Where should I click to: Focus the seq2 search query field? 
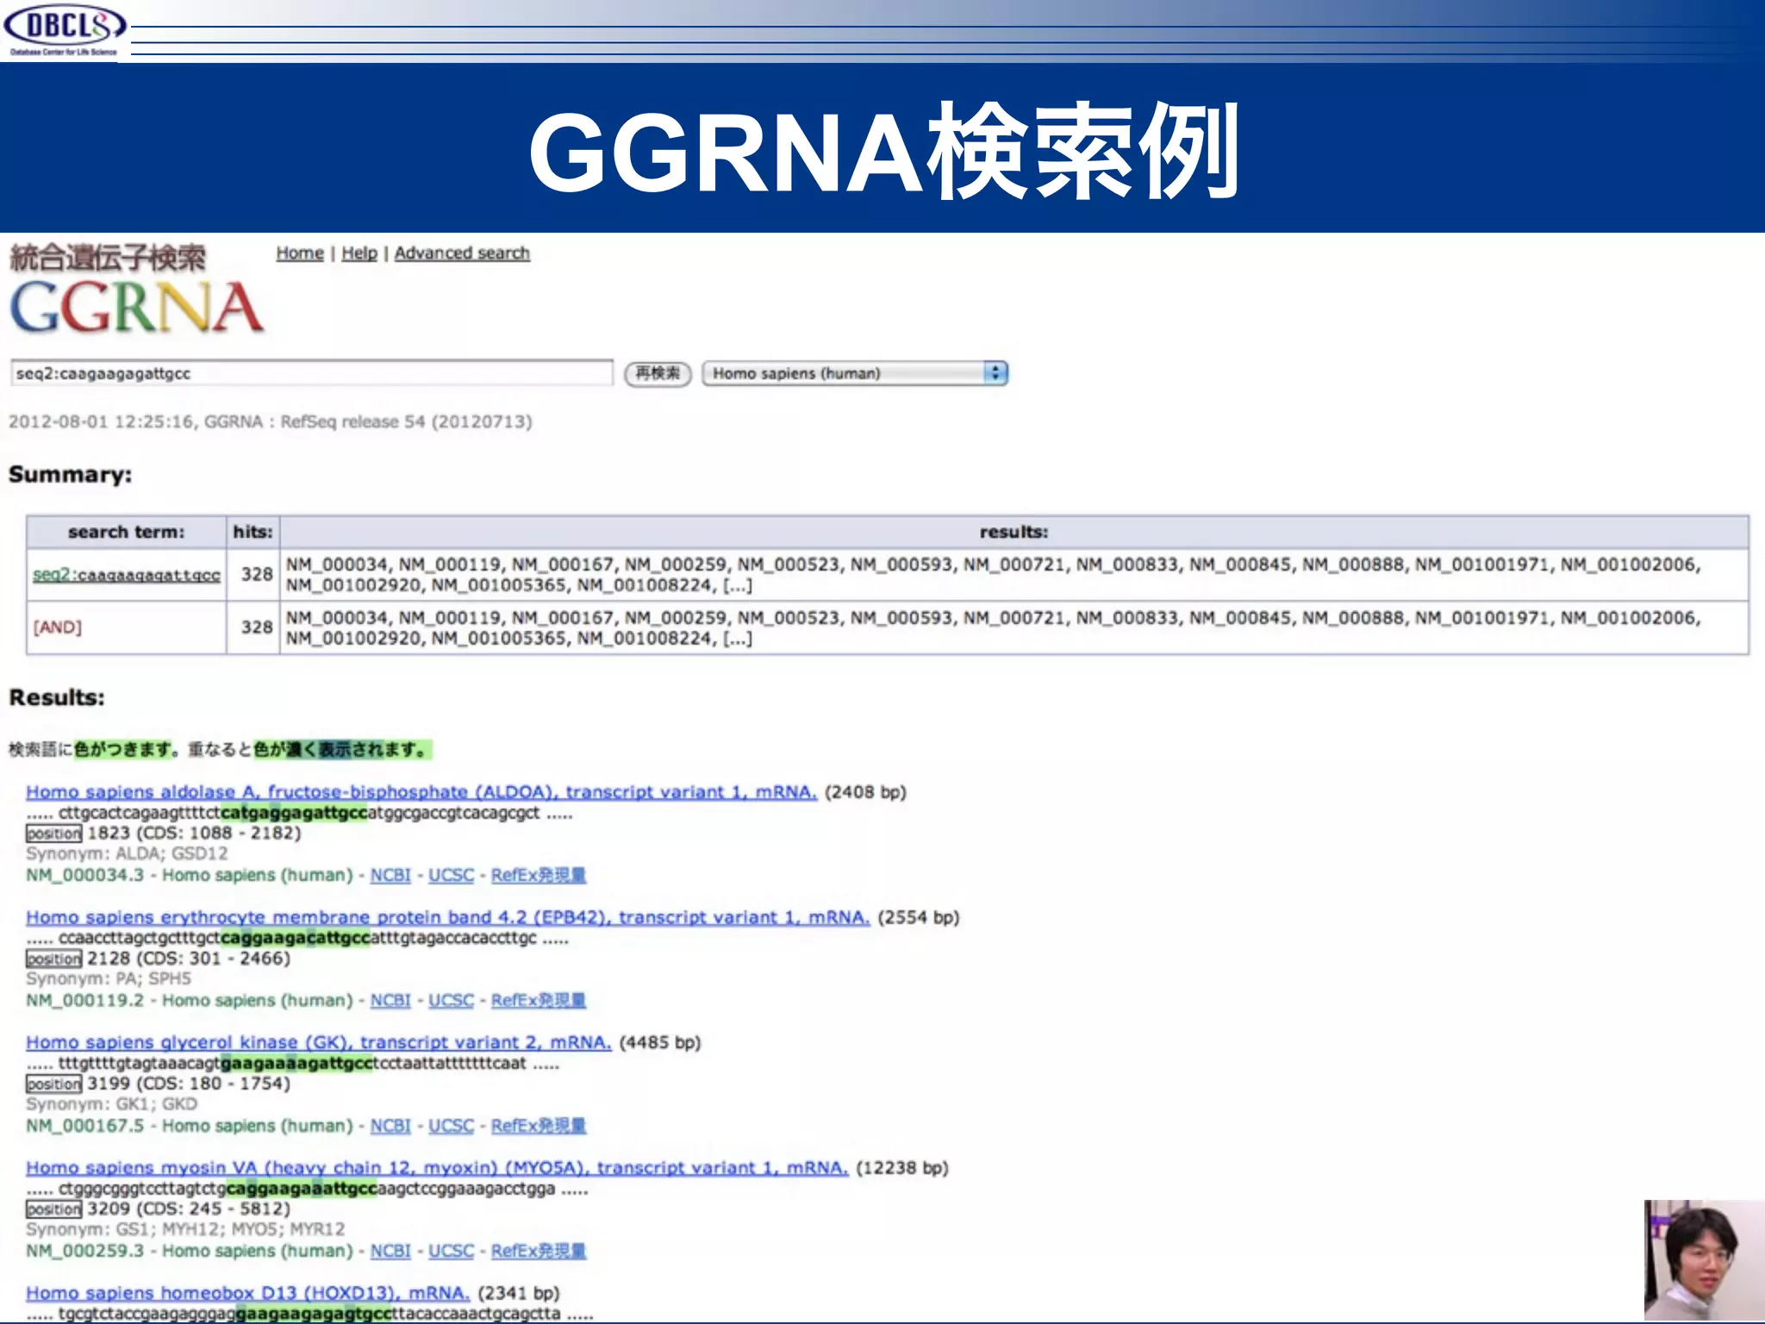[311, 373]
